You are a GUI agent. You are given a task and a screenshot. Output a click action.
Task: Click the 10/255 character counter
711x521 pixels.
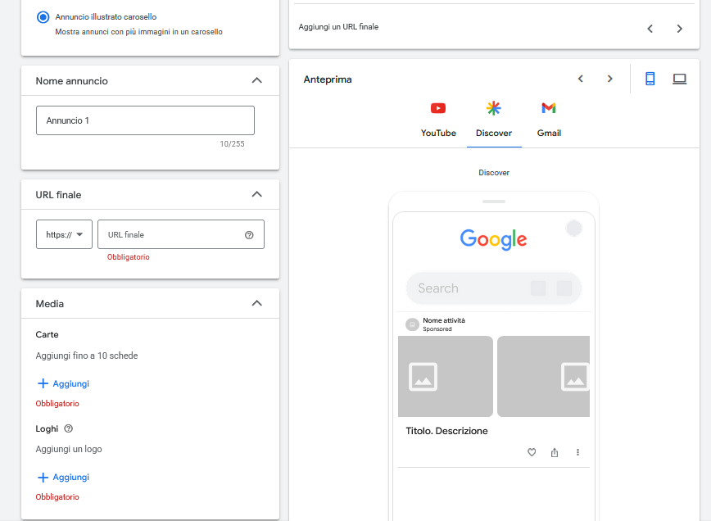[x=232, y=143]
